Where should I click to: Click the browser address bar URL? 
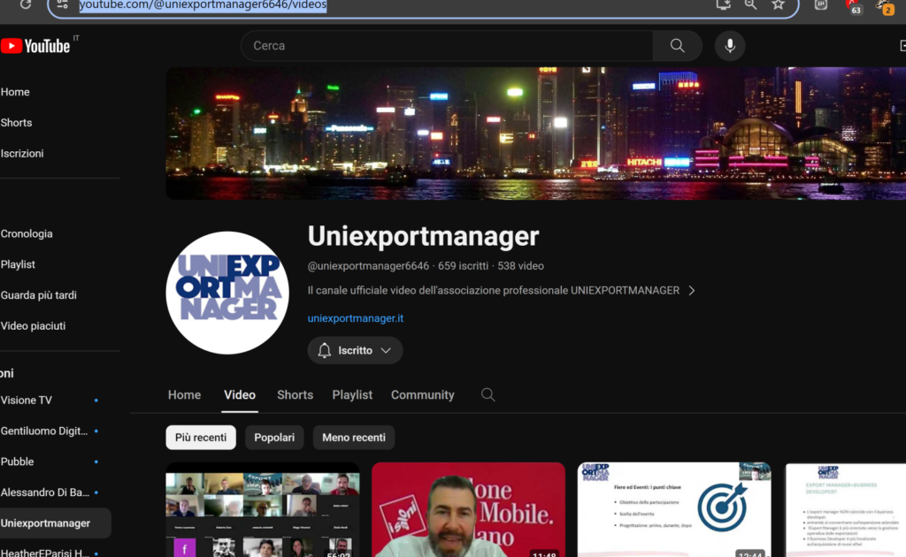[x=203, y=5]
